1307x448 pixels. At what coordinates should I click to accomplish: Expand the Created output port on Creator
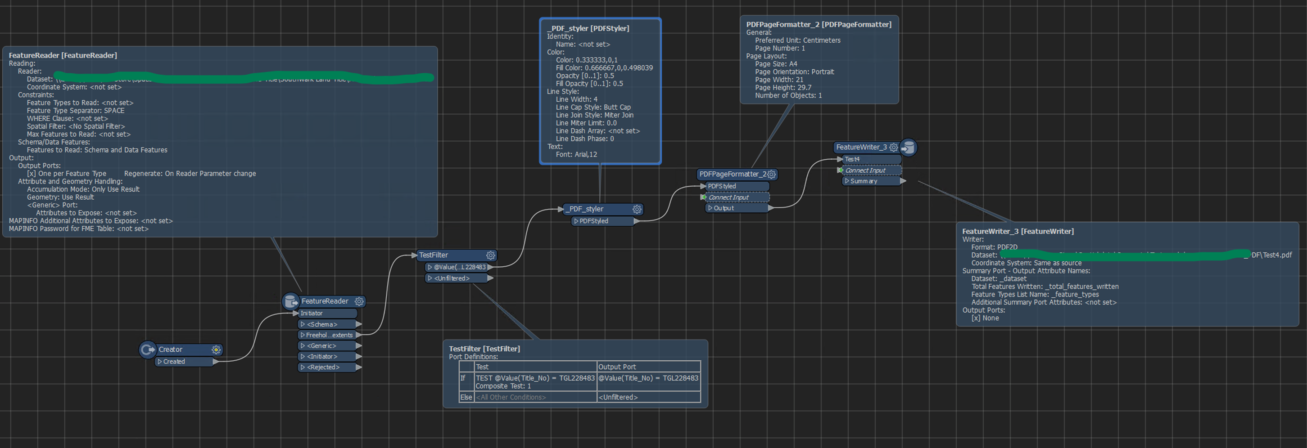coord(160,362)
